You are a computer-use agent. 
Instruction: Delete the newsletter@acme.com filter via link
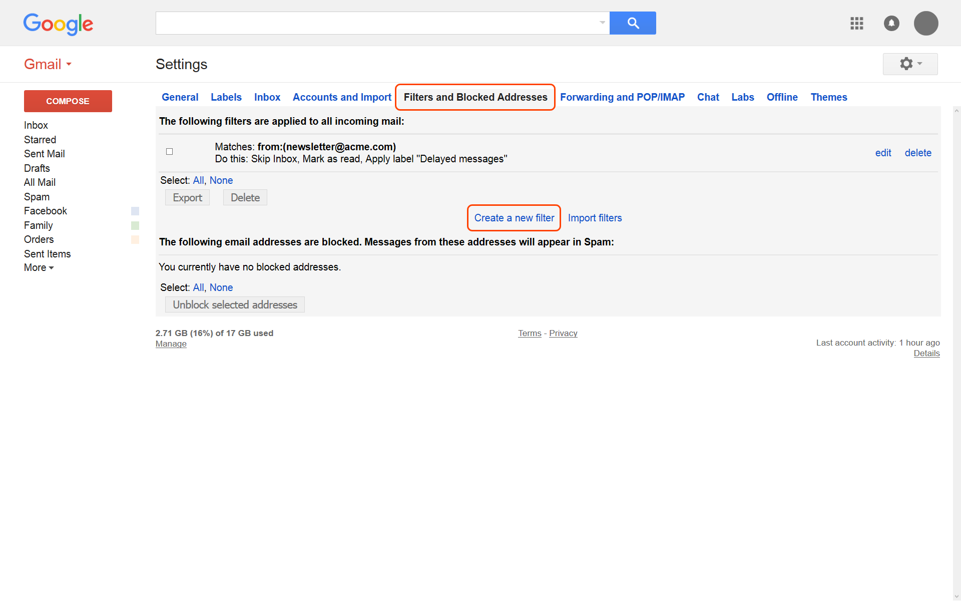tap(918, 153)
